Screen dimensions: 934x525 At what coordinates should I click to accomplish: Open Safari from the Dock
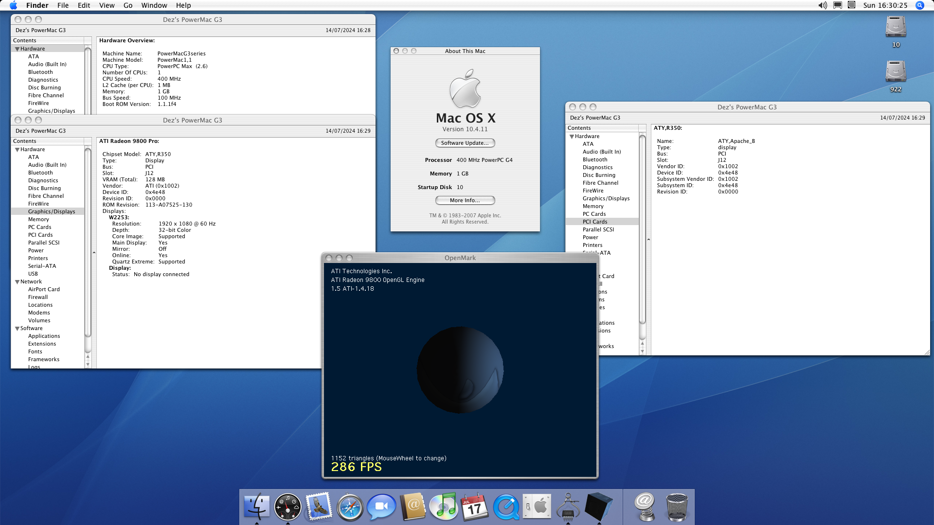(x=350, y=507)
